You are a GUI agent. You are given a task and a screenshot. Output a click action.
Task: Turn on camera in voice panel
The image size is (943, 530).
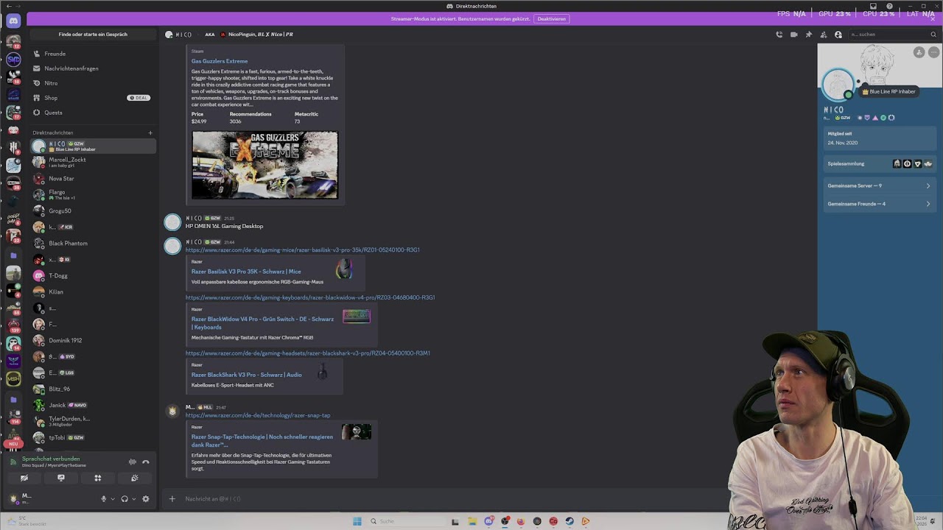click(x=24, y=478)
